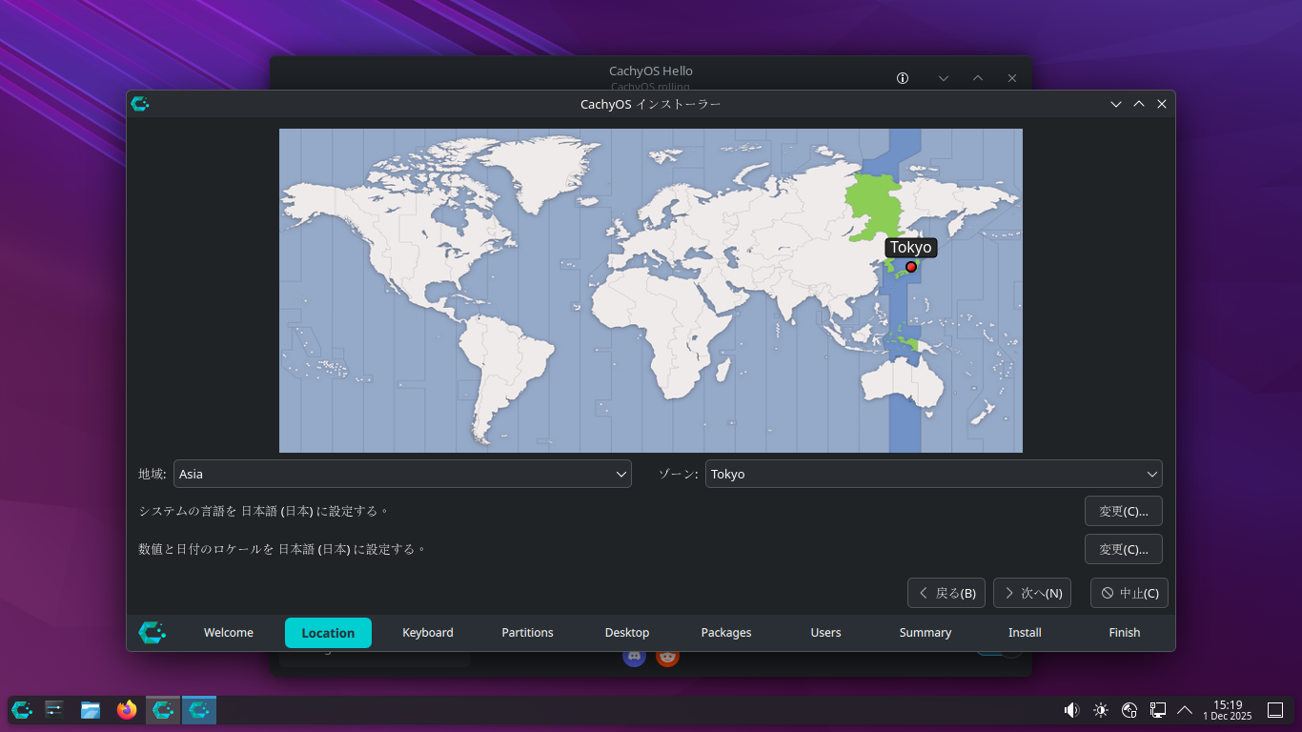
Task: Go to the Welcome step
Action: (229, 633)
